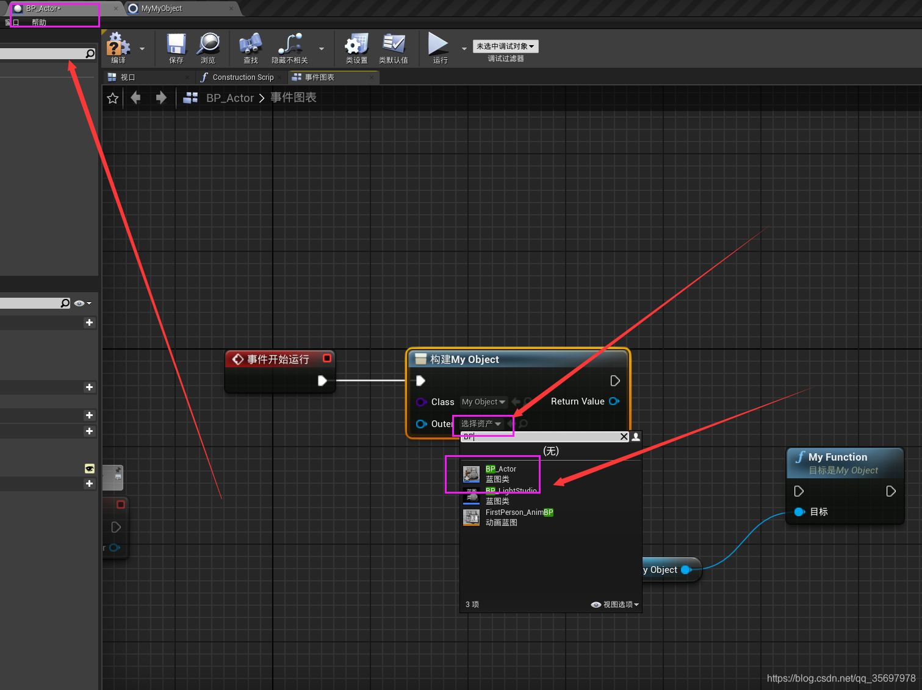Click the red delegate pin on 事件开始运行 node
The image size is (922, 690).
coord(327,358)
